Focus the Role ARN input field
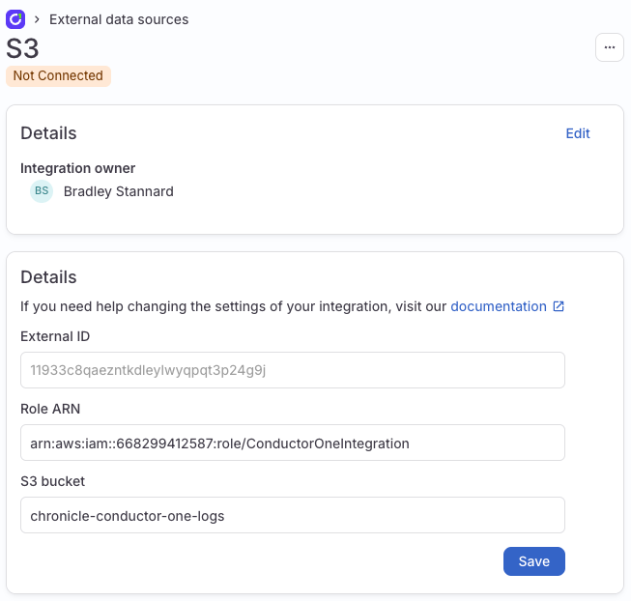The width and height of the screenshot is (631, 601). (293, 443)
